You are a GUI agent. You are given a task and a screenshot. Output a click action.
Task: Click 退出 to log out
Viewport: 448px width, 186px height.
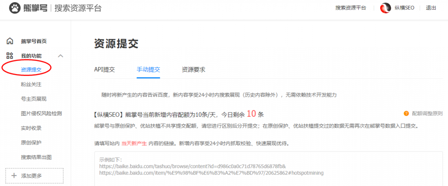pyautogui.click(x=431, y=8)
